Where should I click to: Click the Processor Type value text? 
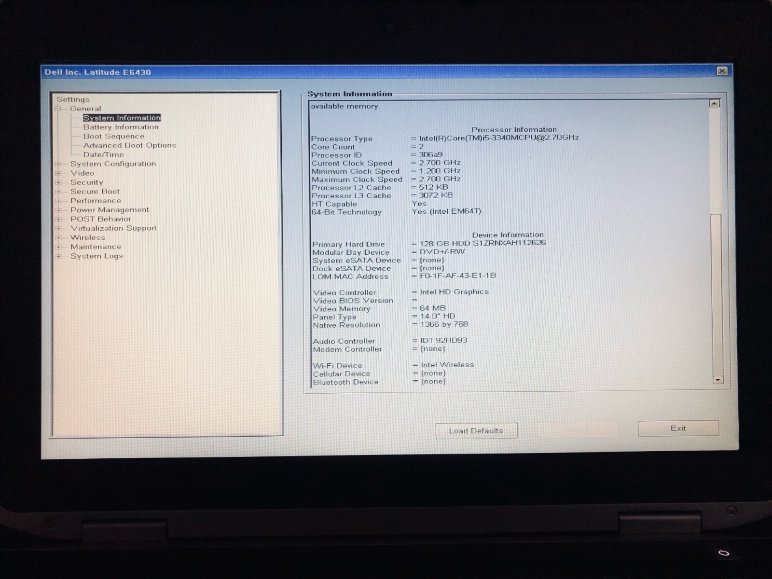[x=499, y=138]
